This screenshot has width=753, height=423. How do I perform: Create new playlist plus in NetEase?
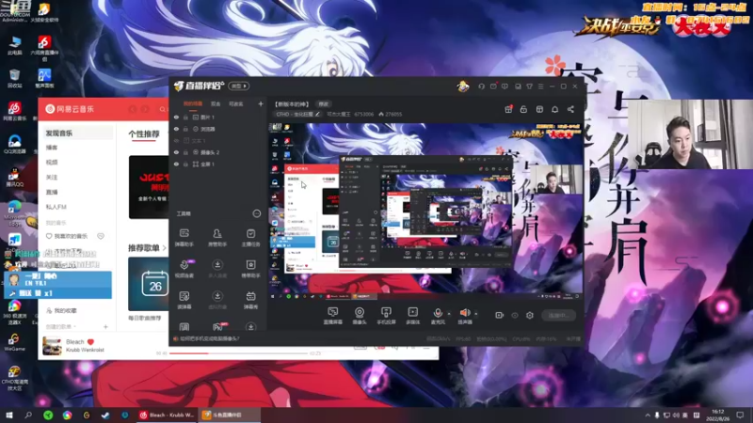tap(105, 326)
